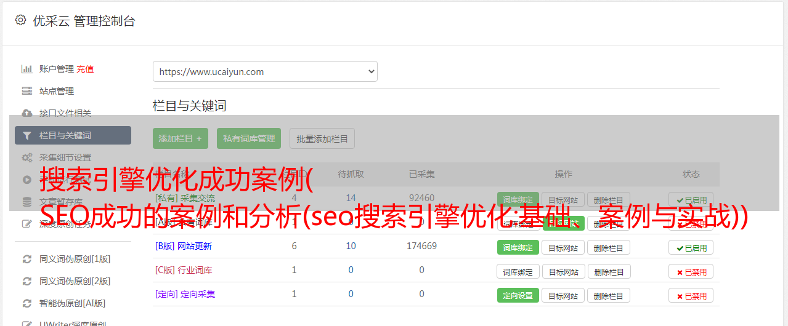
Task: Click 定向设置 in the 定向采集 row
Action: pos(518,295)
